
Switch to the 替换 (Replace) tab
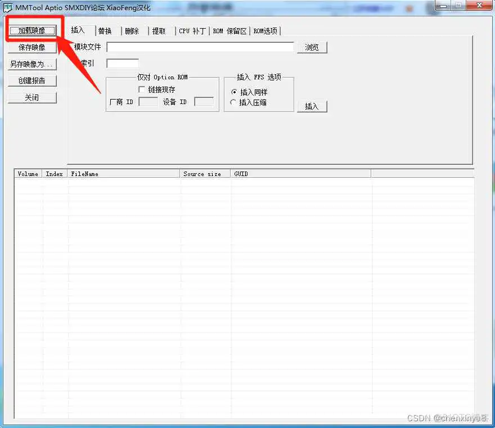105,31
